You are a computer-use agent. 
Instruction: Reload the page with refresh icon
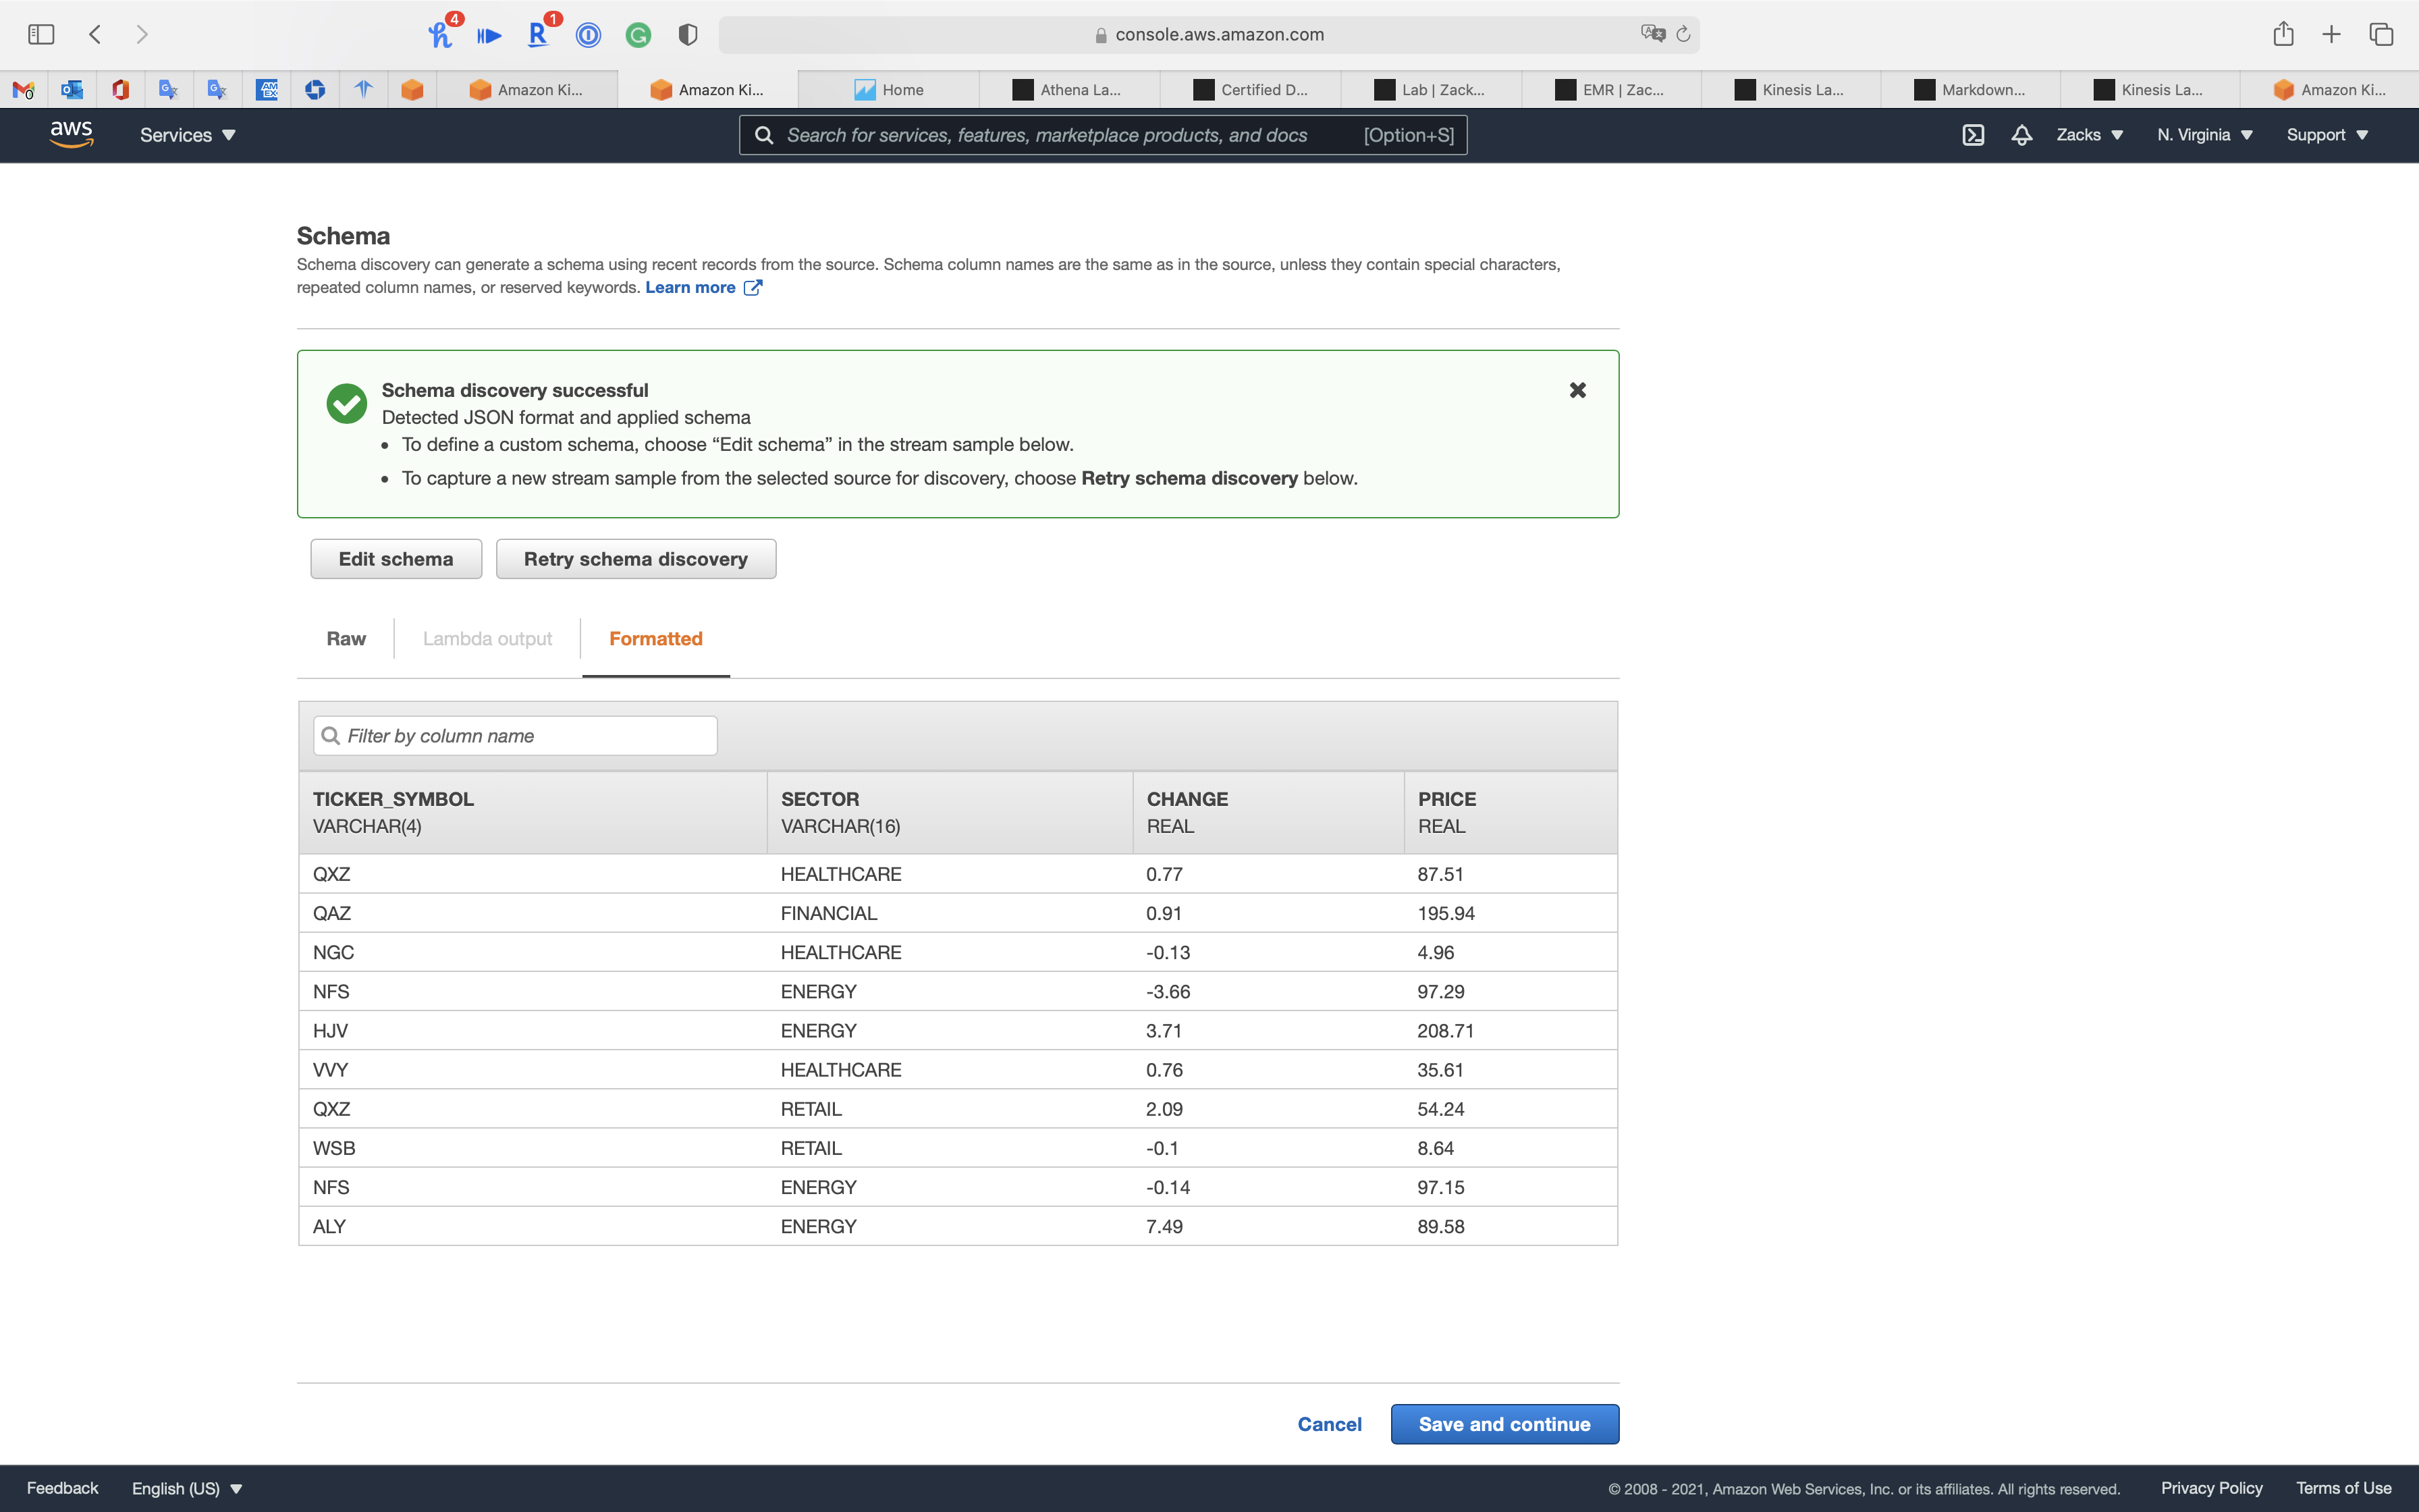(1683, 34)
